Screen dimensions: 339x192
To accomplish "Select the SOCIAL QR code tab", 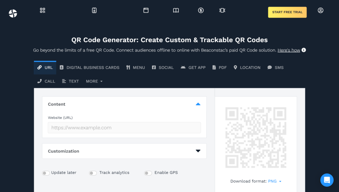I will tap(163, 67).
